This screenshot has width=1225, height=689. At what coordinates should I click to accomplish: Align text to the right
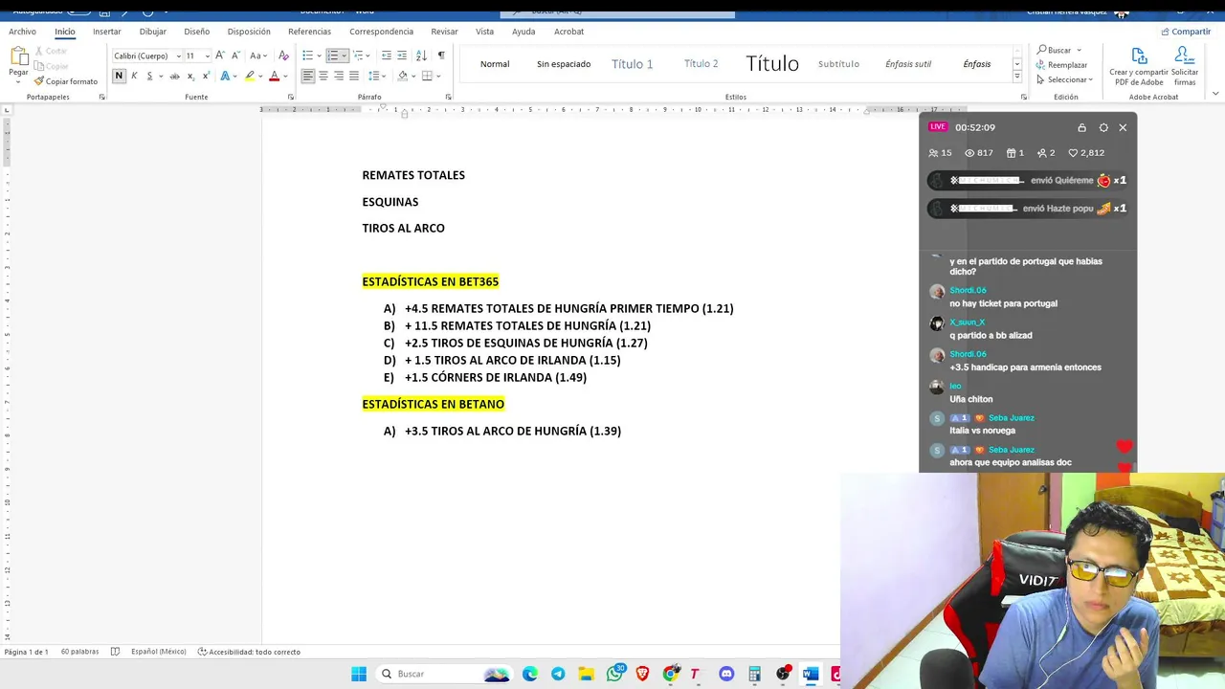[339, 76]
